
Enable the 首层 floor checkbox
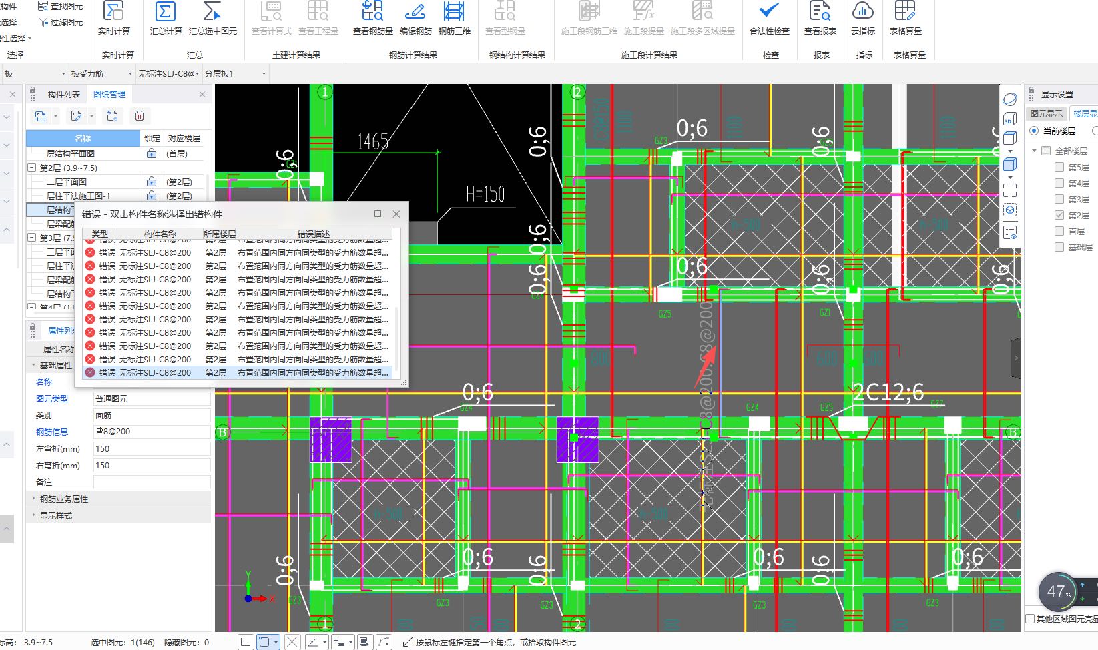coord(1059,231)
